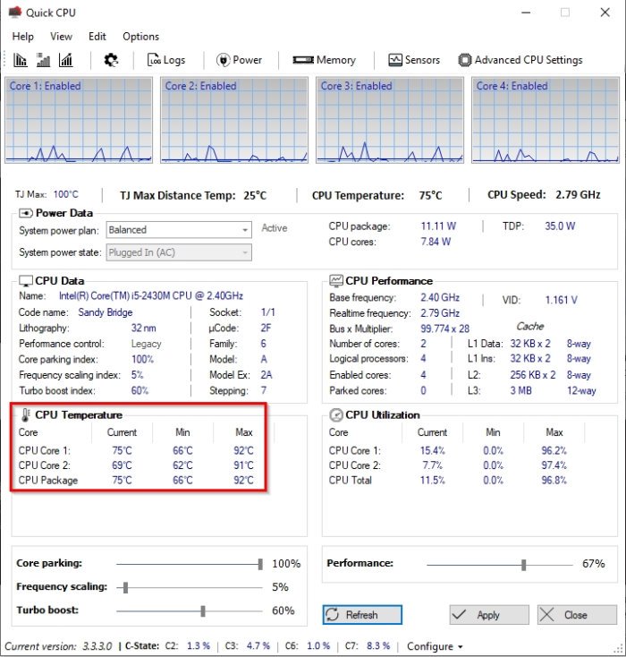Open the Options menu
The image size is (626, 657).
(x=140, y=37)
